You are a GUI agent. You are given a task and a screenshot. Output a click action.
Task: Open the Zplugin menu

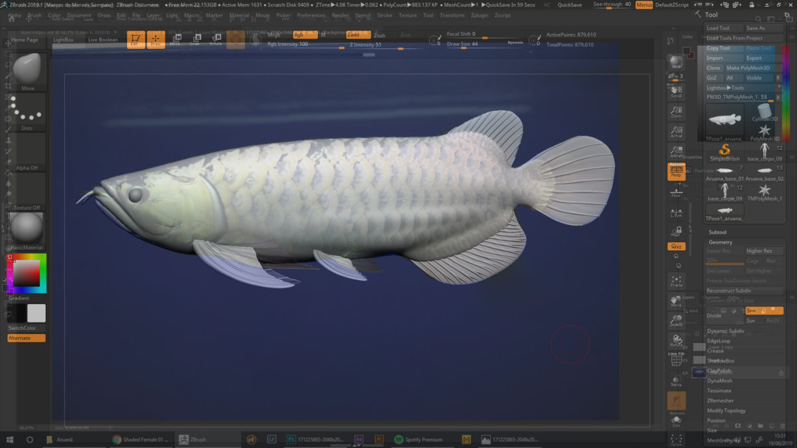pos(480,15)
